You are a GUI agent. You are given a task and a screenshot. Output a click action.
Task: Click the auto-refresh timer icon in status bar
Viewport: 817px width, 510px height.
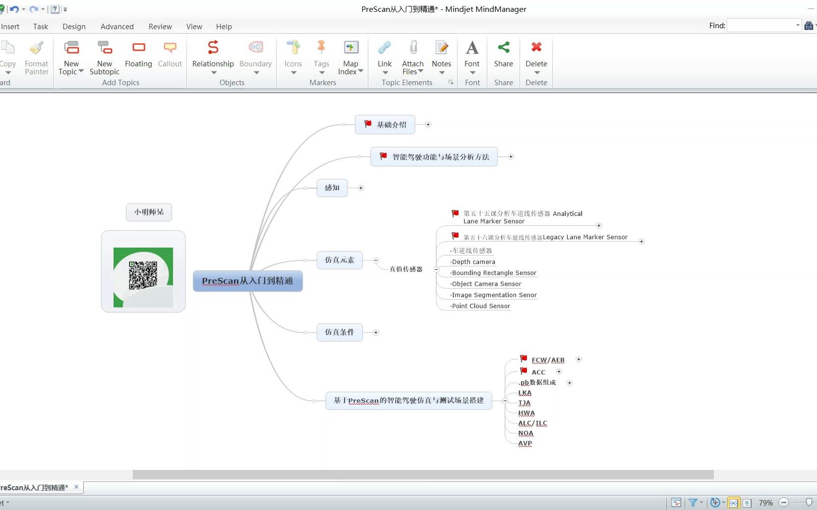(715, 503)
